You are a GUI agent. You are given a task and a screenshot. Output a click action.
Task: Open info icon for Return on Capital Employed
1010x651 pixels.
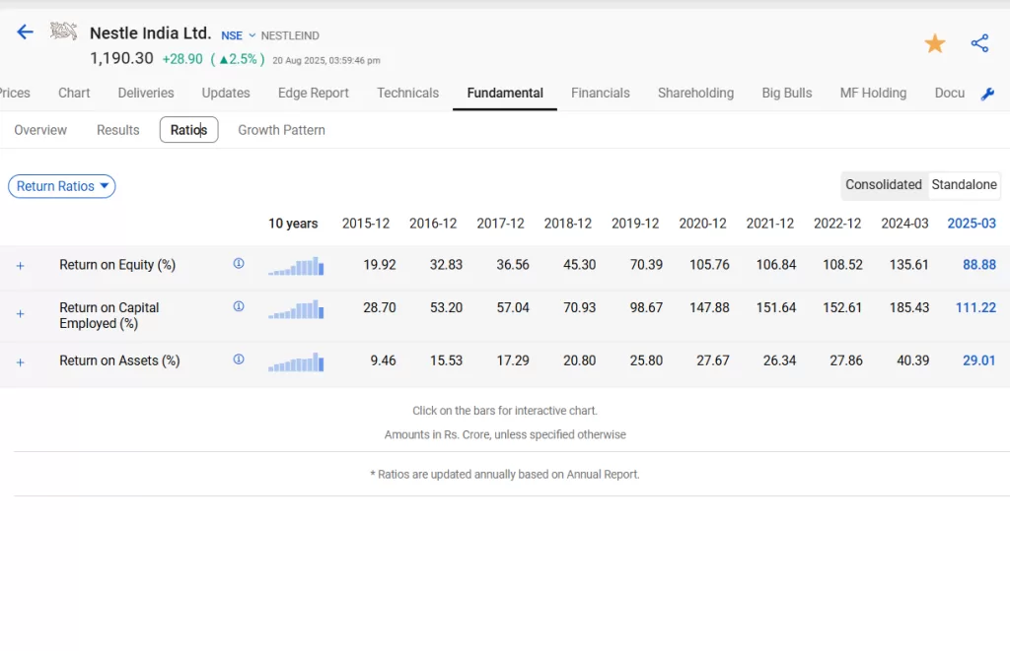(239, 306)
